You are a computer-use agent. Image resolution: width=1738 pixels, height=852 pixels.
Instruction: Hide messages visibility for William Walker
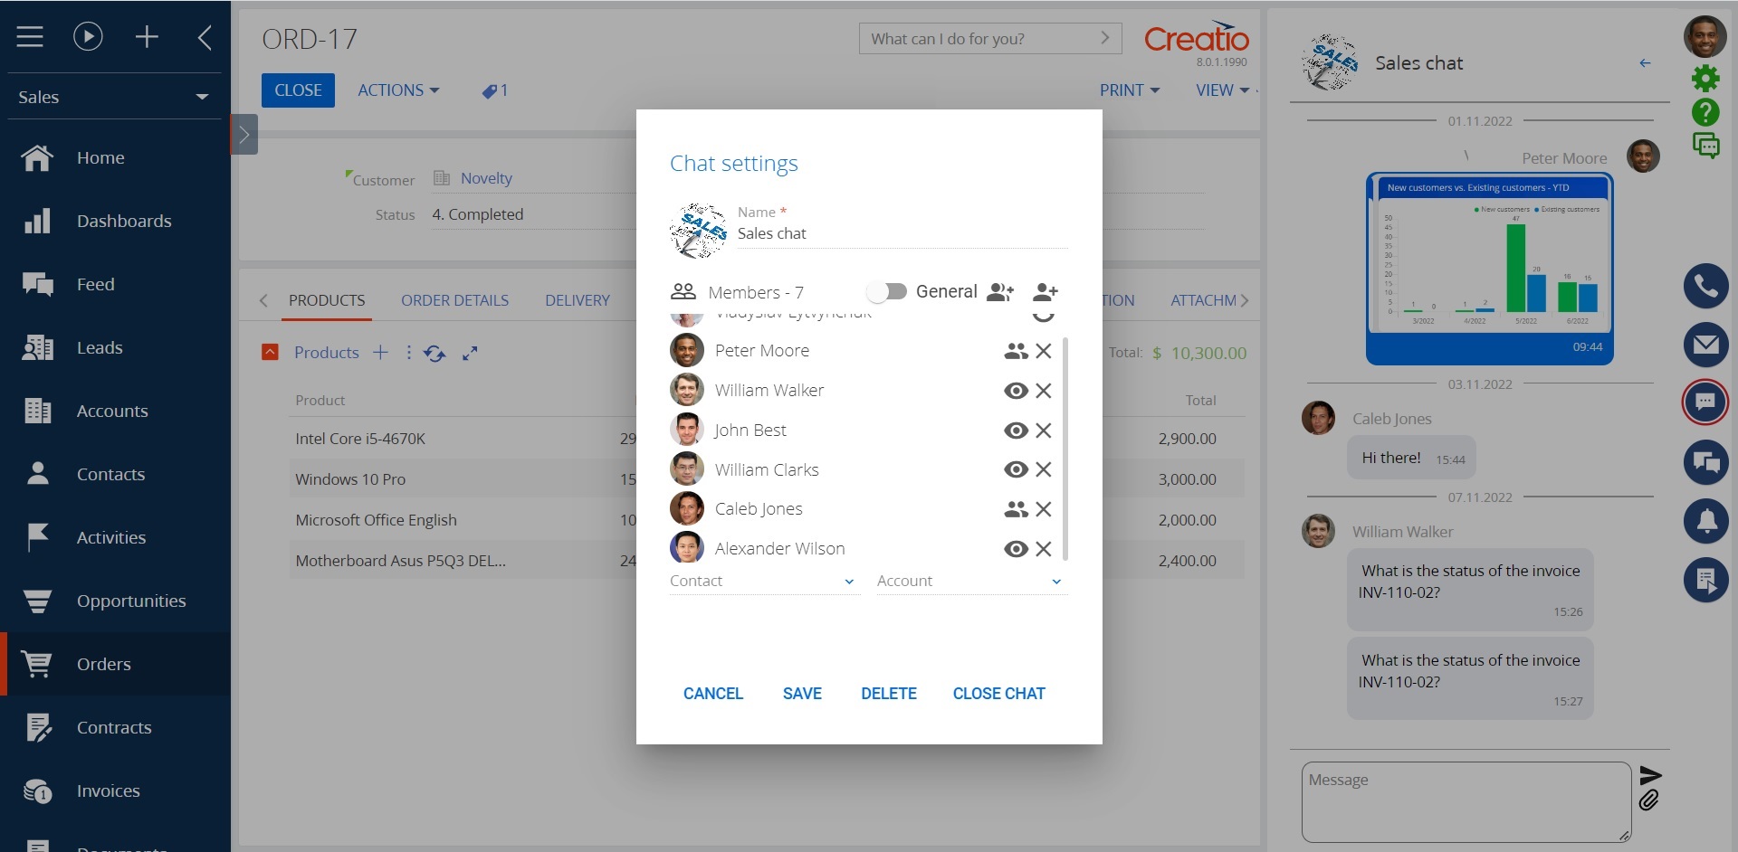[x=1016, y=390]
